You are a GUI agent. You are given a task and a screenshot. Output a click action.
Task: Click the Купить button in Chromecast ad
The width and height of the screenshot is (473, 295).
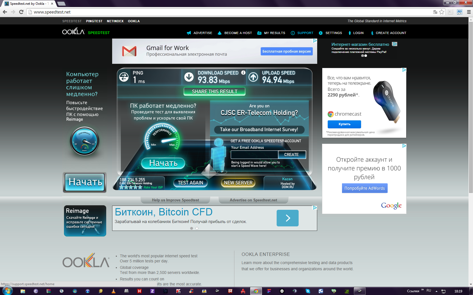click(x=344, y=124)
